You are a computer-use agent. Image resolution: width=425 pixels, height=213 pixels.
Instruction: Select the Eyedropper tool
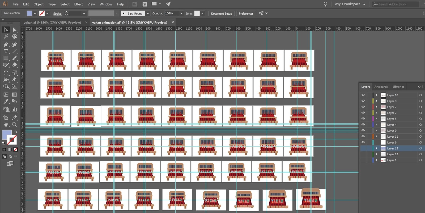click(x=6, y=101)
